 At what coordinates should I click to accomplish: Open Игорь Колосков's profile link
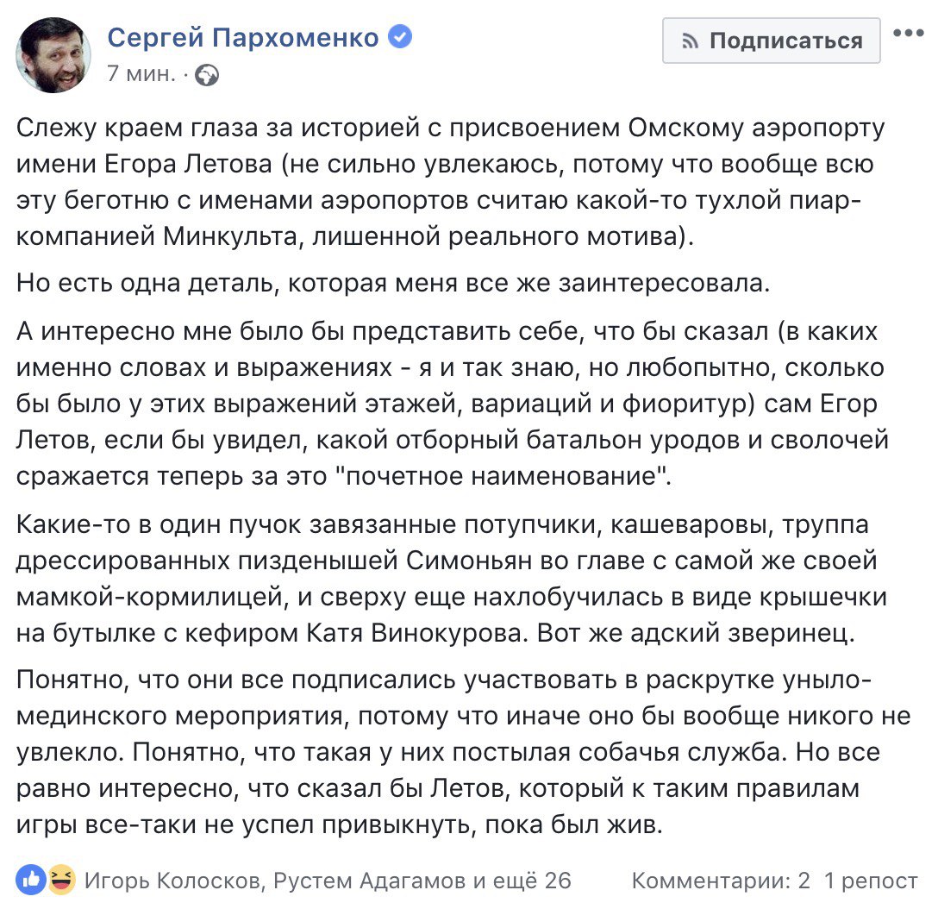point(172,881)
